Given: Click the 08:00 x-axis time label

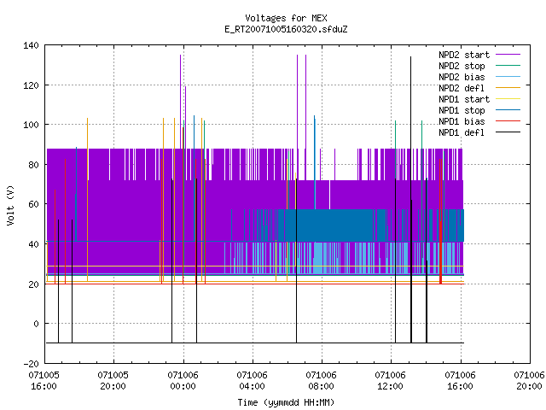Looking at the screenshot, I should pyautogui.click(x=321, y=386).
